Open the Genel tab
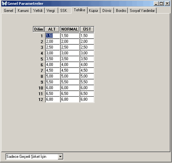172x163 pixels. (9, 11)
